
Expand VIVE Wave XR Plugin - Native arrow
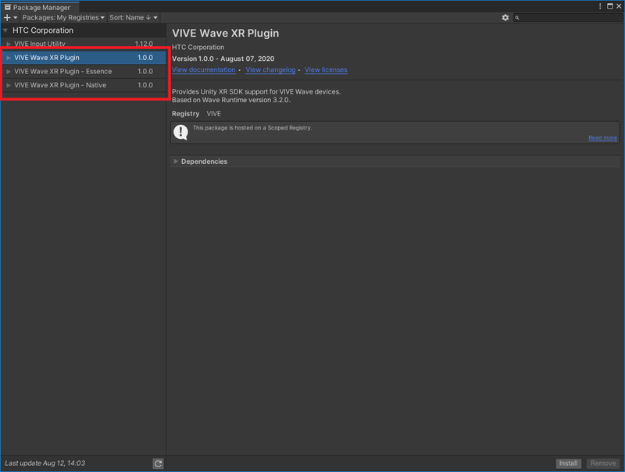click(x=9, y=85)
